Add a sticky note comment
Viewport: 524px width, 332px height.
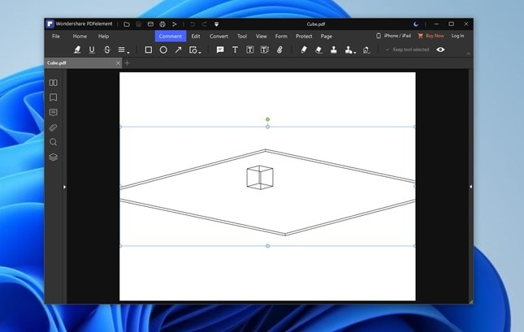click(220, 50)
